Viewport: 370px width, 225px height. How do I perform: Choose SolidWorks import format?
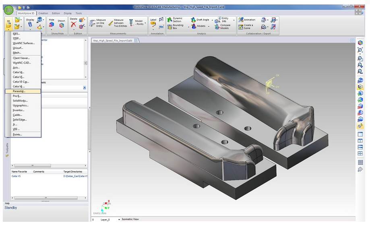[x=21, y=101]
